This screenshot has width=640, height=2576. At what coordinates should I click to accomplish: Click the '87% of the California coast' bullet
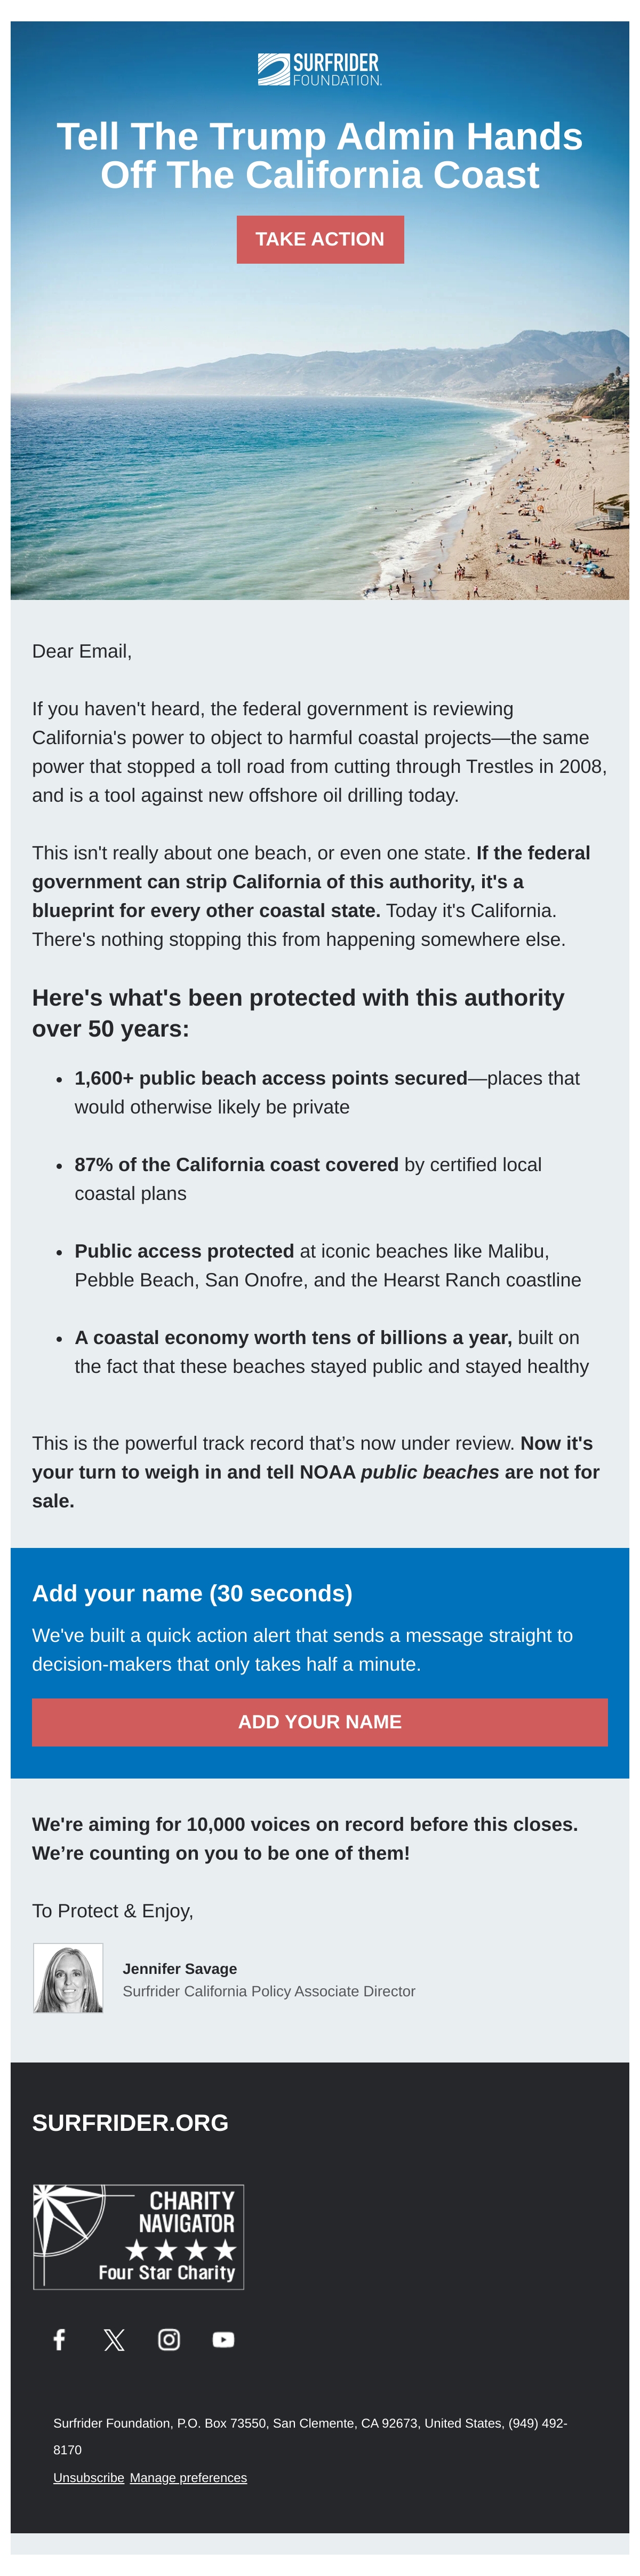tap(308, 1178)
